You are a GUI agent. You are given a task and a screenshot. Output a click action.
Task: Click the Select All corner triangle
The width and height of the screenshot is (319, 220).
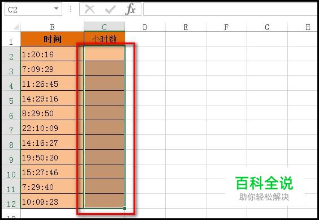click(x=16, y=27)
